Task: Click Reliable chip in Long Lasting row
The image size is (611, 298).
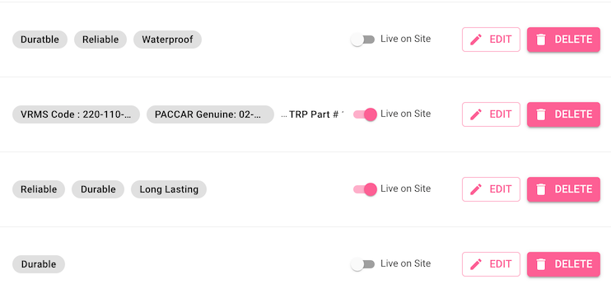Action: 39,189
